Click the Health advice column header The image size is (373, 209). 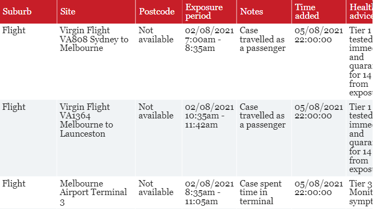(x=360, y=12)
